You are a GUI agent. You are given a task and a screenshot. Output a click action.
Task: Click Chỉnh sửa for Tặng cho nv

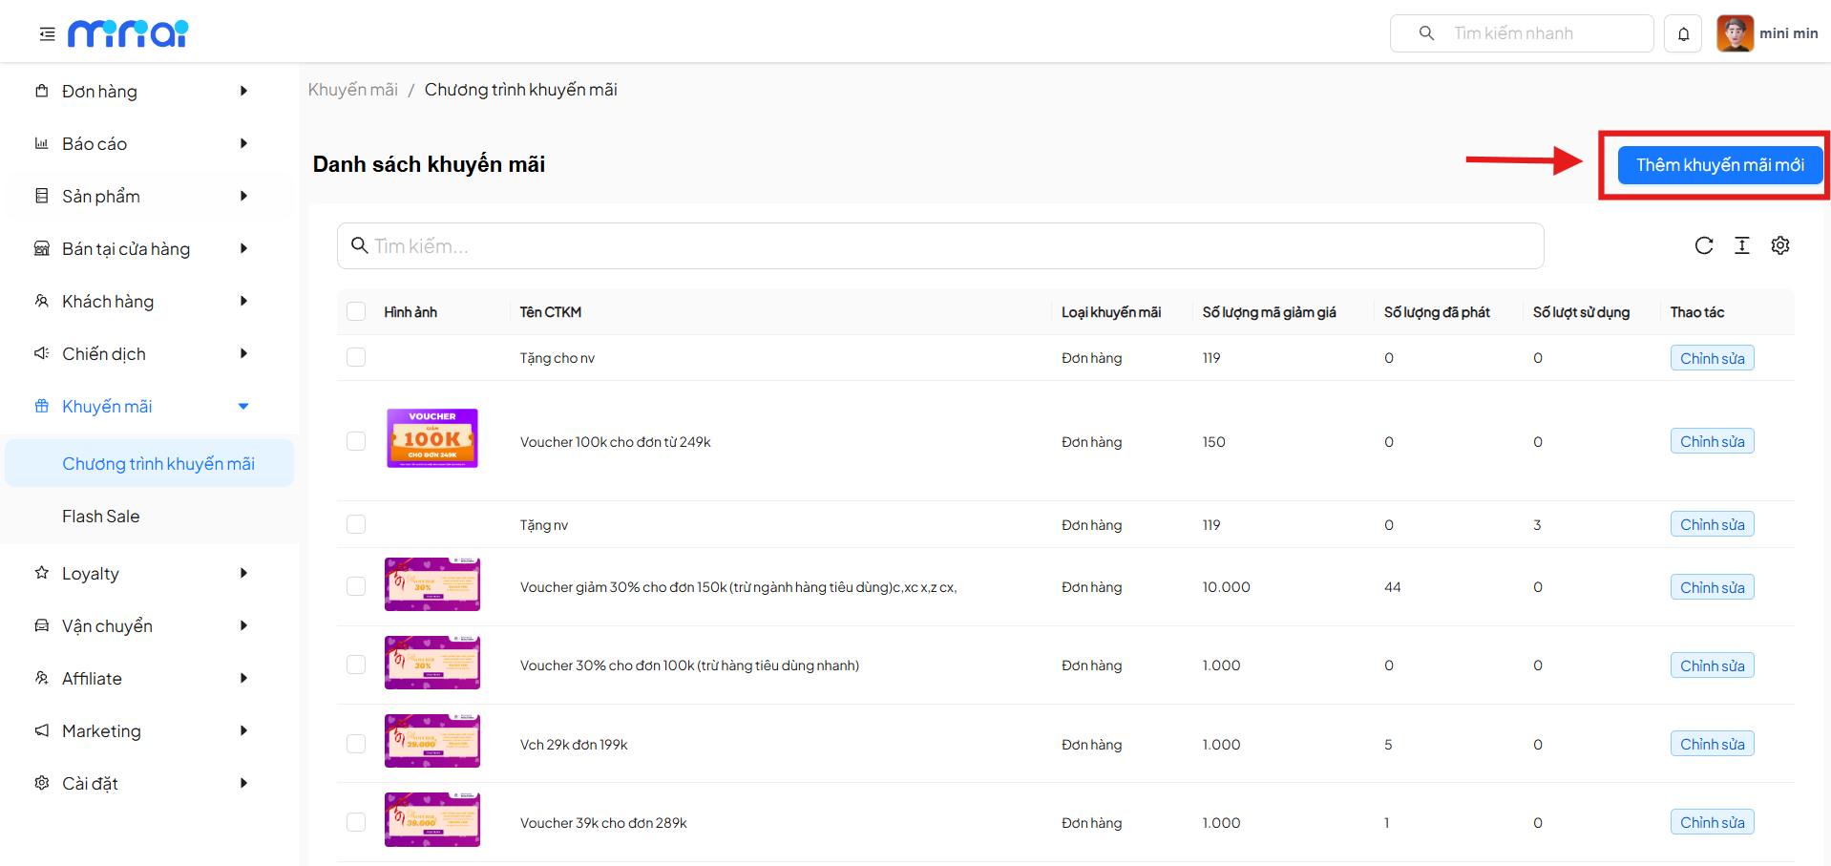[1712, 358]
